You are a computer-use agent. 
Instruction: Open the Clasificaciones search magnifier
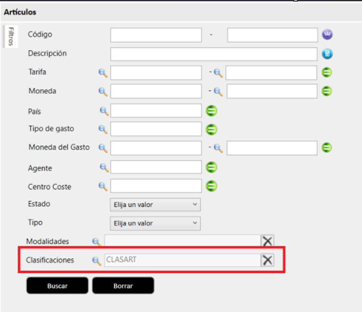tap(96, 260)
